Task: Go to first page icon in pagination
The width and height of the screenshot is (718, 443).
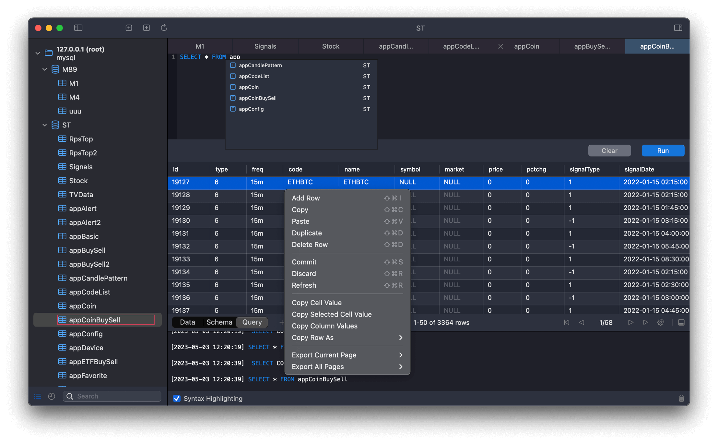Action: 566,322
